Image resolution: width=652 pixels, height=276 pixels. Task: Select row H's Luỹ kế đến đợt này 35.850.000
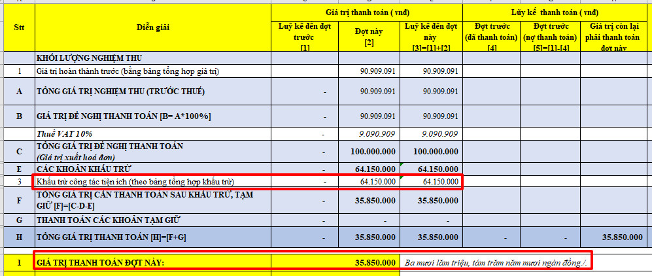click(x=431, y=237)
